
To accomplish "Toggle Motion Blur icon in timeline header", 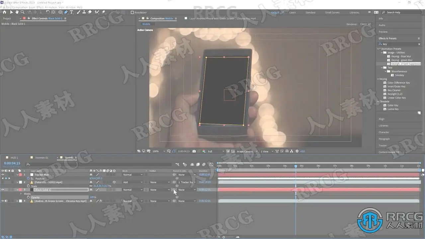I will [204, 164].
